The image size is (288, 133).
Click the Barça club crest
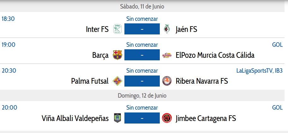click(x=117, y=55)
